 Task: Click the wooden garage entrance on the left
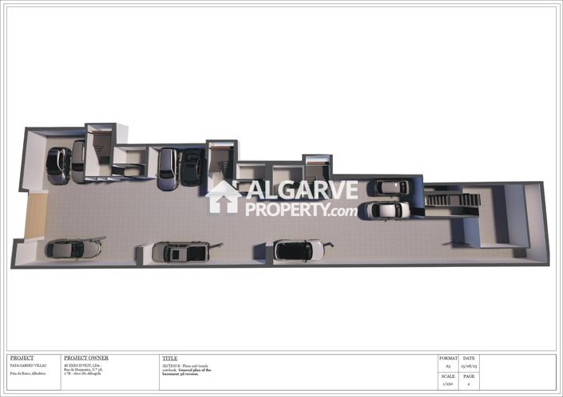point(36,216)
